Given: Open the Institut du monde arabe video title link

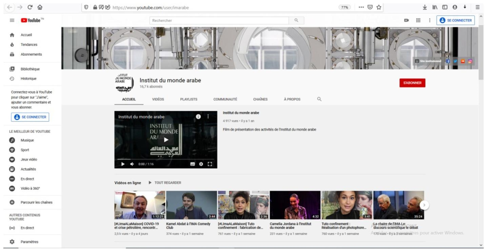Looking at the screenshot, I should tap(241, 113).
